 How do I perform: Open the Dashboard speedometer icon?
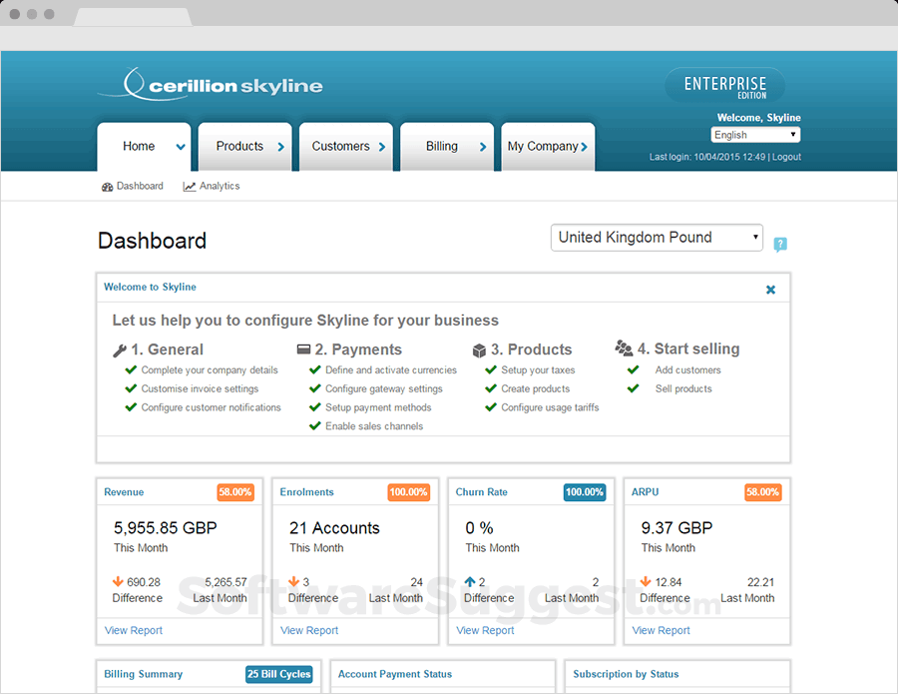pyautogui.click(x=109, y=186)
